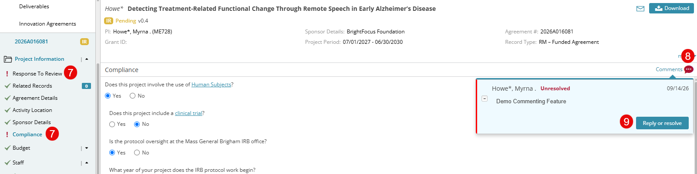Click the IR Pending status badge
Screen dimensions: 697x174
pos(109,21)
